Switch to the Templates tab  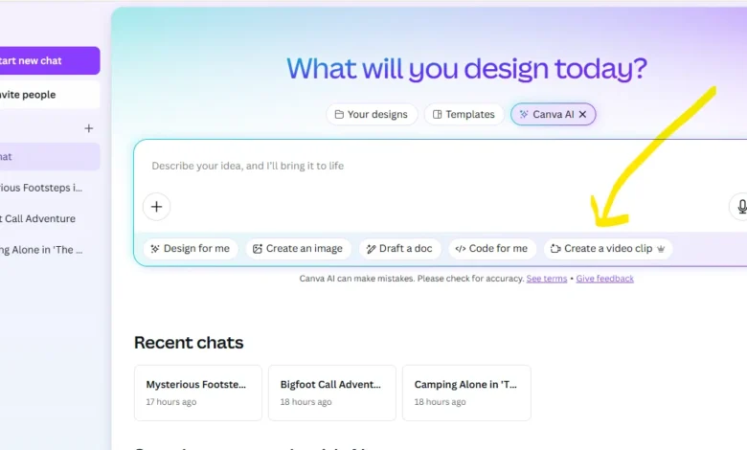pyautogui.click(x=464, y=114)
